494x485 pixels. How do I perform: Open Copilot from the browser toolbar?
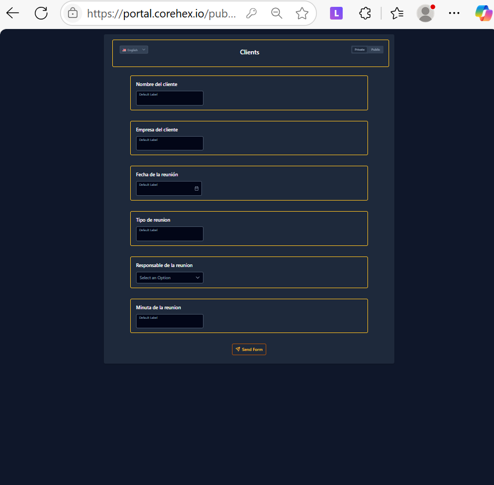click(483, 13)
